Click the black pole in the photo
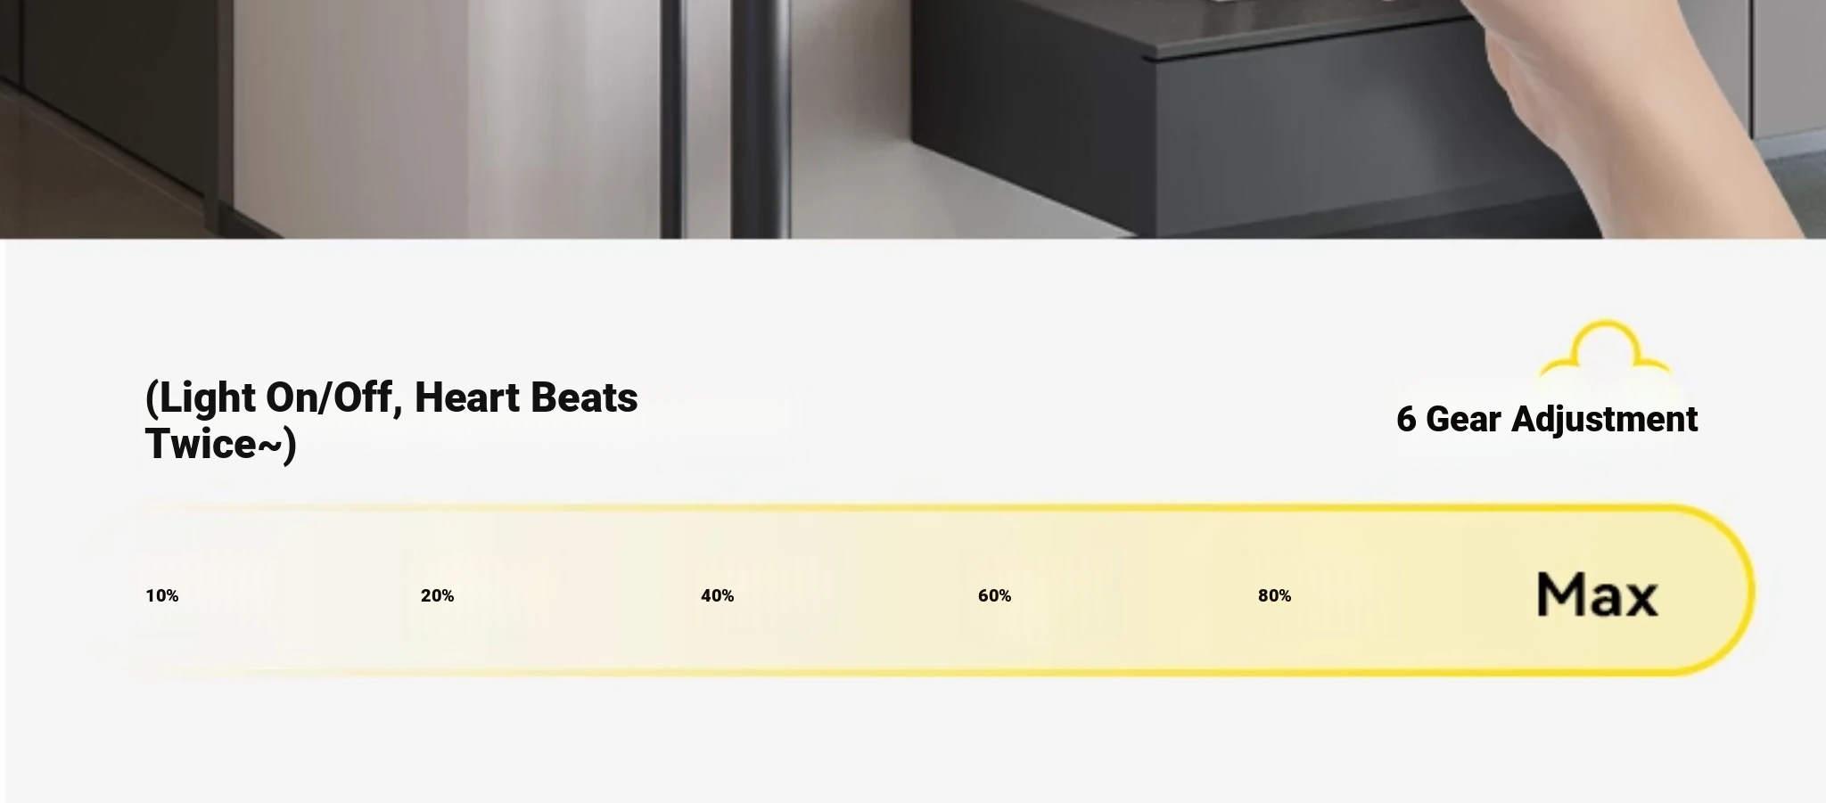1826x803 pixels. (x=760, y=119)
